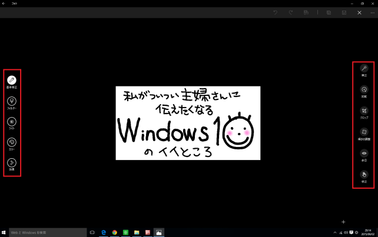
Task: Open the volume speaker tray icon
Action: coord(346,232)
